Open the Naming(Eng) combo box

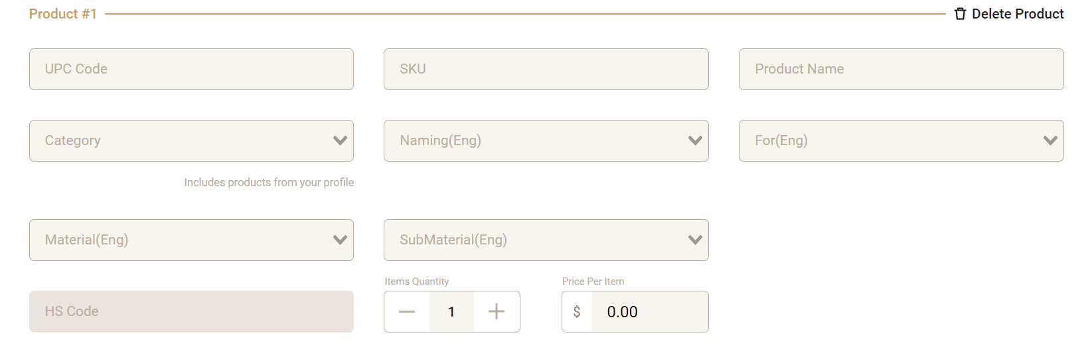click(531, 140)
